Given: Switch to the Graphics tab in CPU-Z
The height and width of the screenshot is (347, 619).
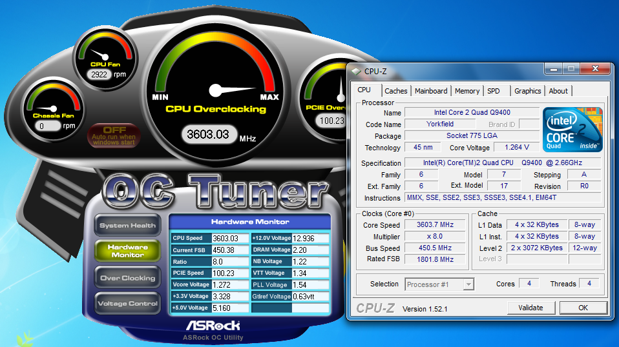Looking at the screenshot, I should [x=527, y=91].
